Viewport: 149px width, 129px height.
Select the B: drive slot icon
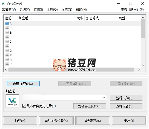[x=7, y=28]
